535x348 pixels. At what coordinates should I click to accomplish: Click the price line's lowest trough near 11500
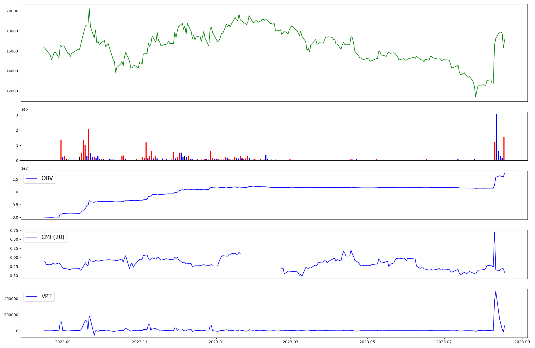point(476,97)
